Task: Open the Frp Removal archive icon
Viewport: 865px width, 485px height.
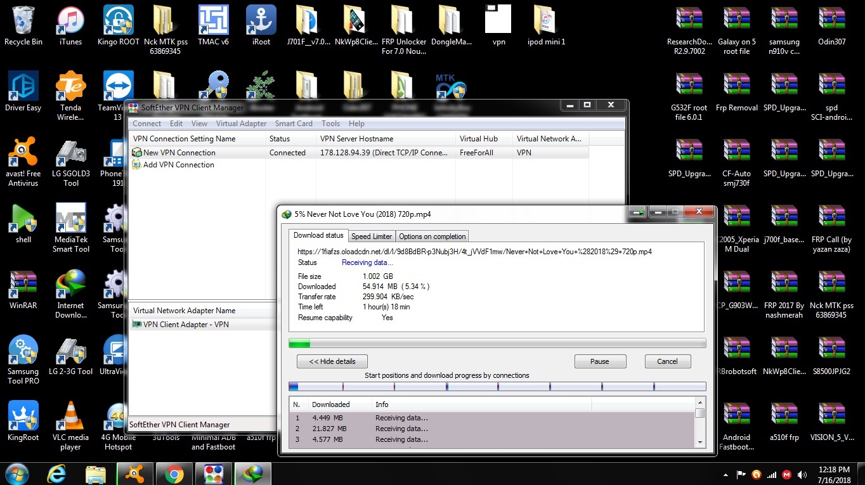Action: pyautogui.click(x=736, y=91)
